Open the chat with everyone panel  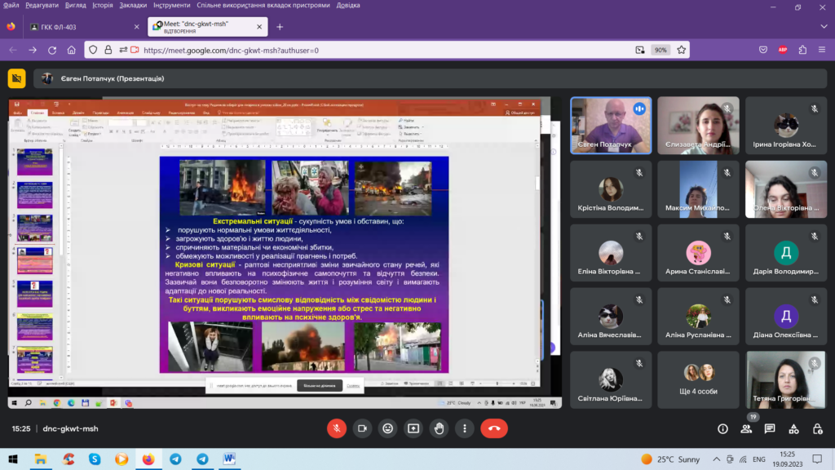(x=769, y=428)
